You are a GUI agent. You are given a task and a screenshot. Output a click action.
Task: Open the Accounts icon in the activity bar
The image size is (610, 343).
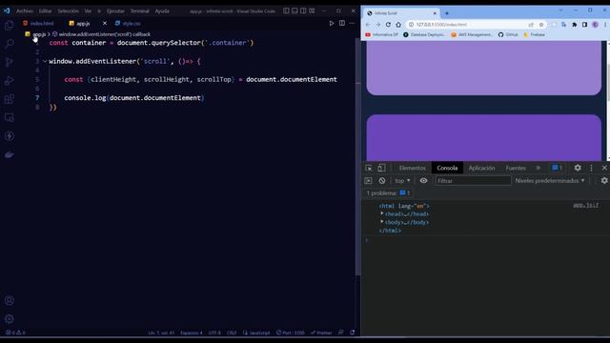click(9, 301)
